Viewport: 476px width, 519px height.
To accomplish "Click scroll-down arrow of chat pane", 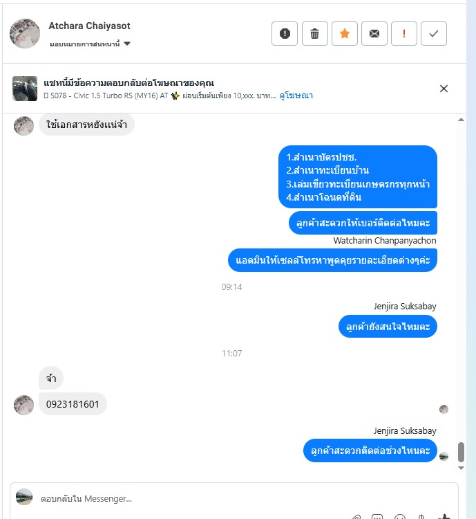I will coord(461,468).
